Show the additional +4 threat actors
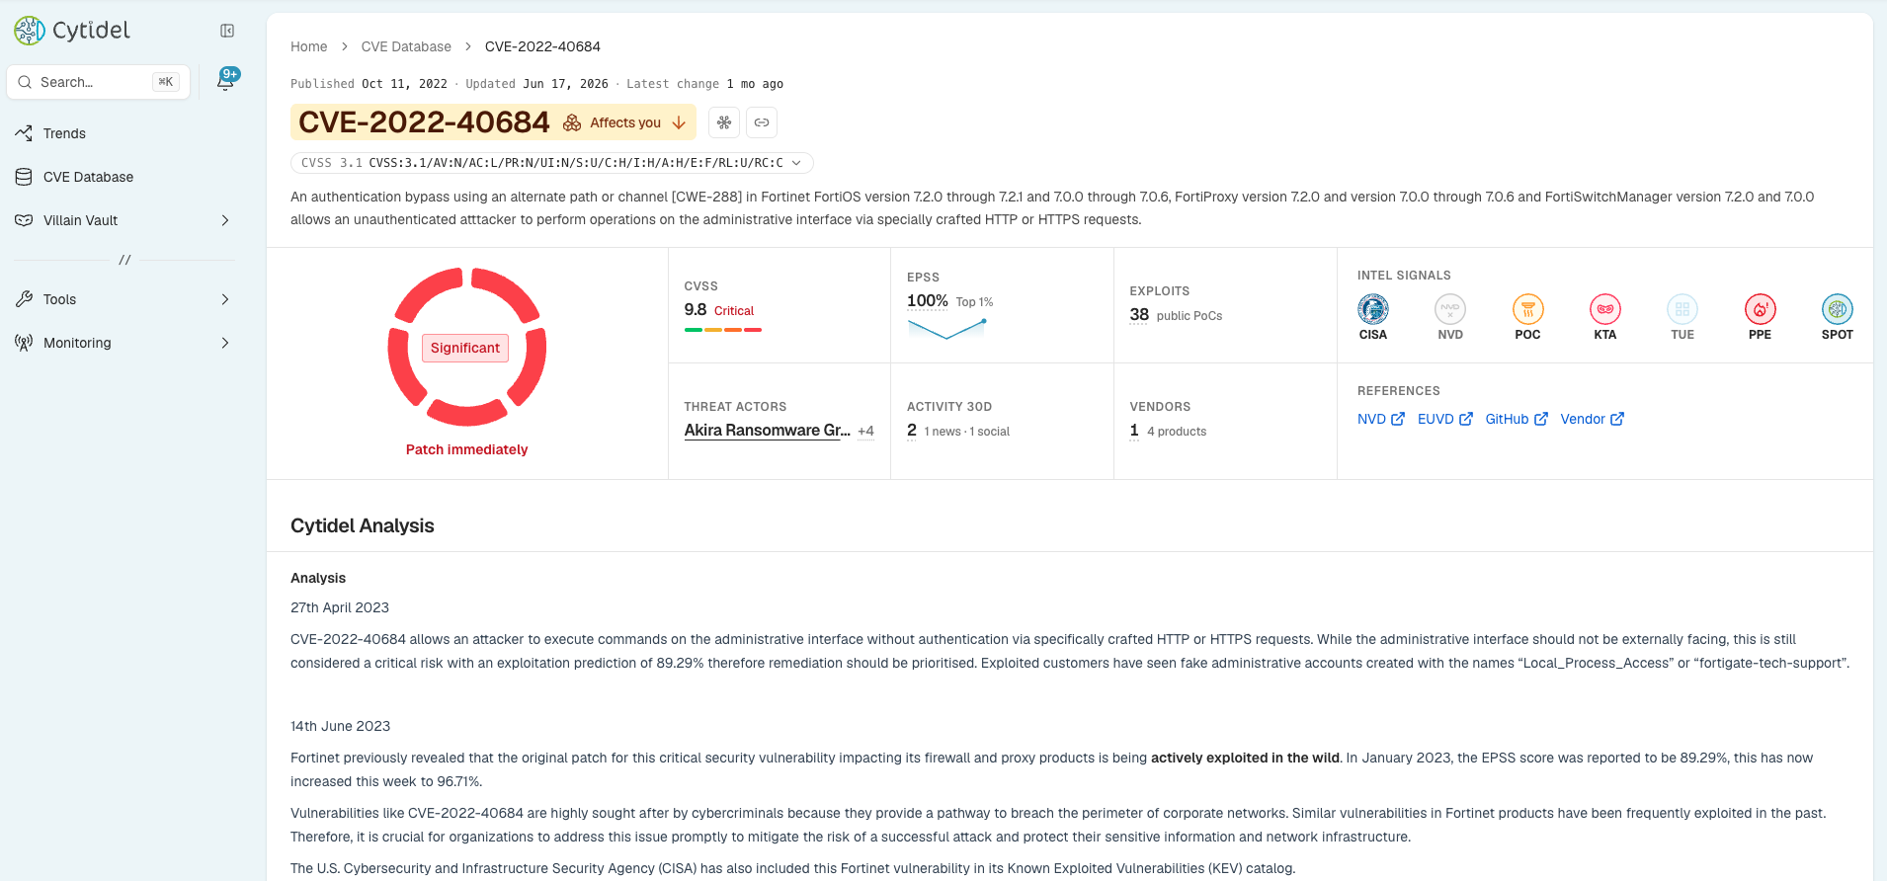 [865, 432]
